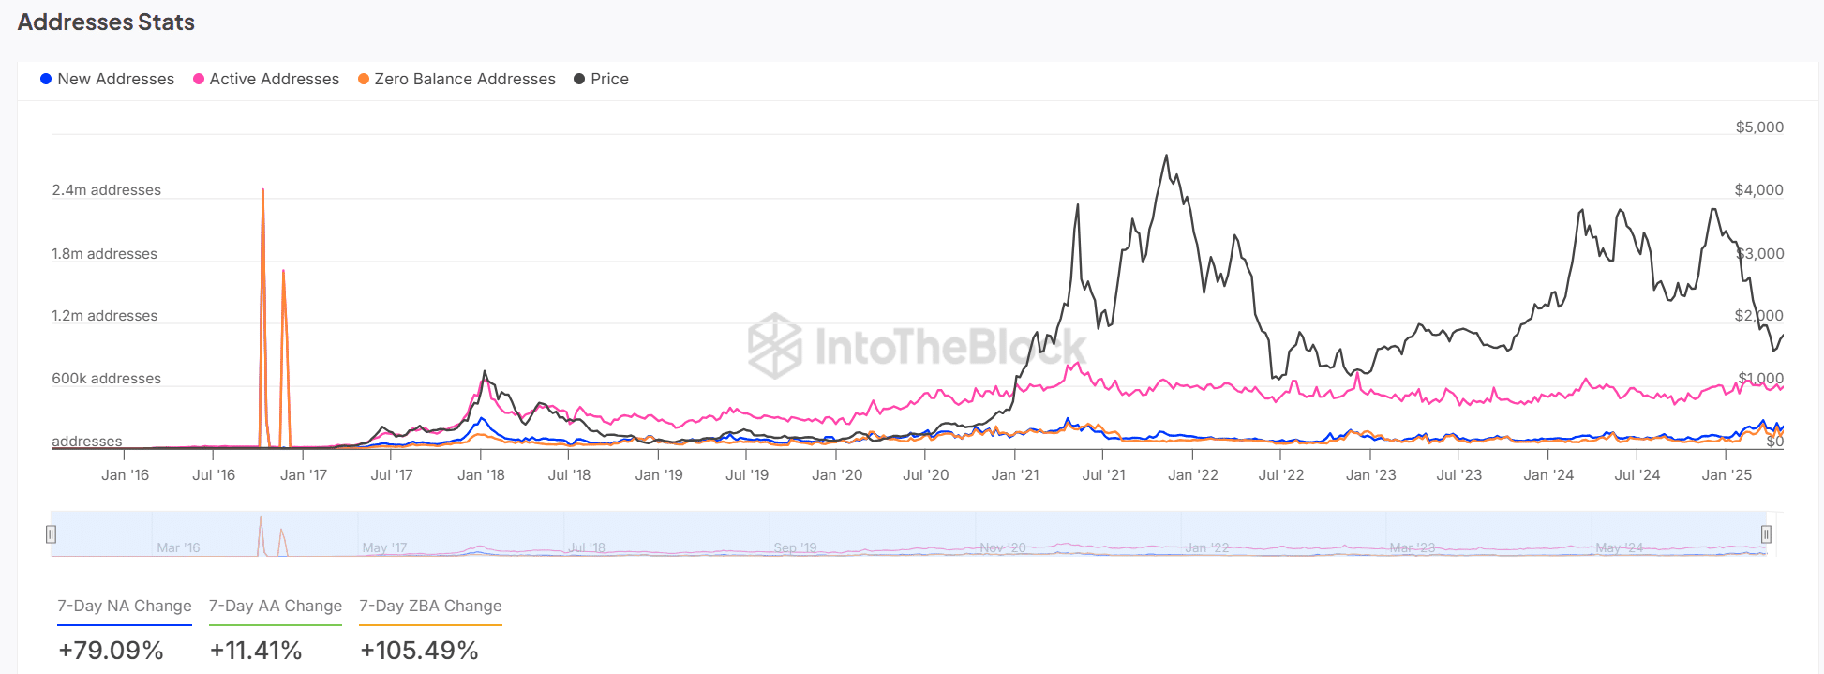Click the Jan '21 x-axis label
1824x674 pixels.
coord(1015,475)
